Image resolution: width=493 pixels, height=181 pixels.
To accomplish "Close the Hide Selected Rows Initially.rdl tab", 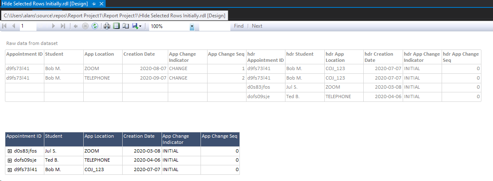I will [101, 4].
